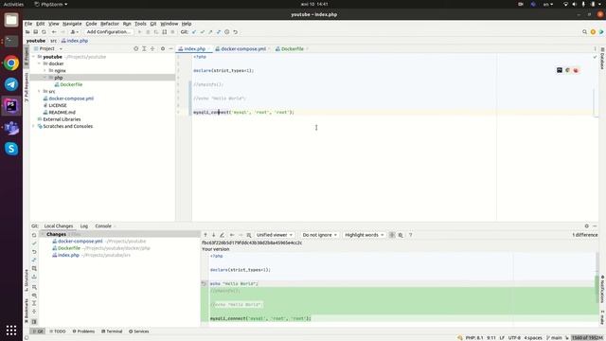
Task: Open Problems tool window button
Action: pos(83,332)
